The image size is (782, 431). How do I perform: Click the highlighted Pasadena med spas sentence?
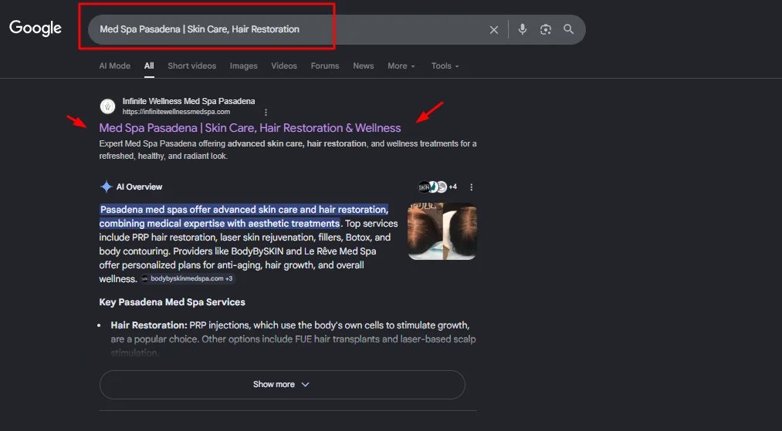pyautogui.click(x=244, y=216)
